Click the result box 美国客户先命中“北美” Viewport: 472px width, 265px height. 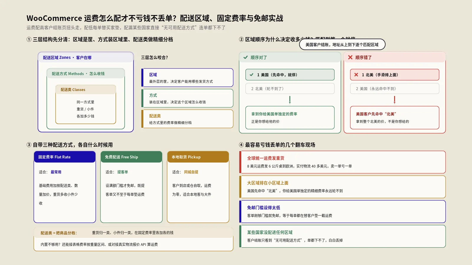pyautogui.click(x=394, y=118)
